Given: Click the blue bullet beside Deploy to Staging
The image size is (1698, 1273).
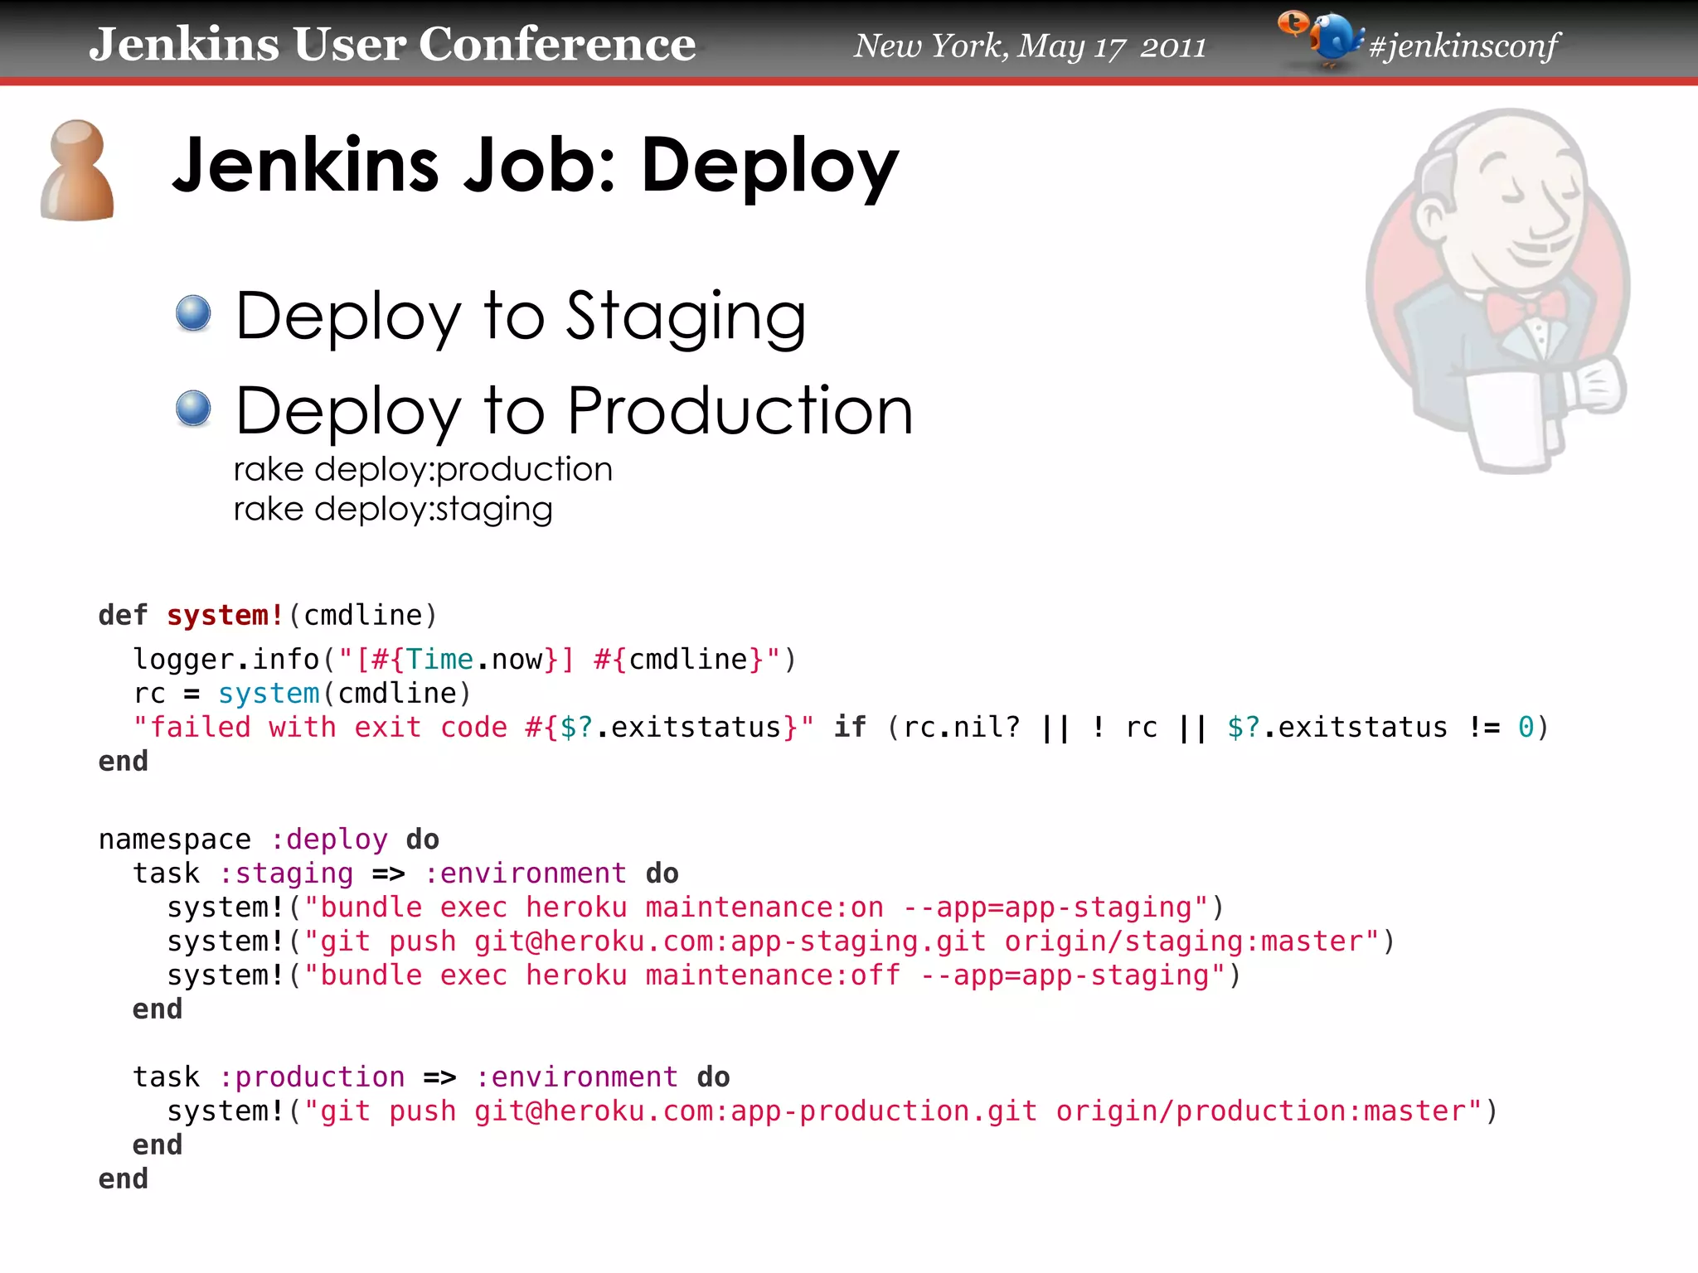Looking at the screenshot, I should [194, 314].
